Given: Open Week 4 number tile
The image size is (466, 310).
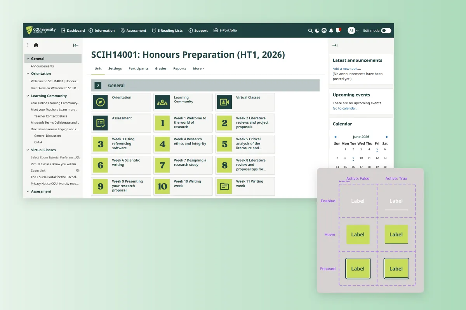Looking at the screenshot, I should (x=162, y=144).
